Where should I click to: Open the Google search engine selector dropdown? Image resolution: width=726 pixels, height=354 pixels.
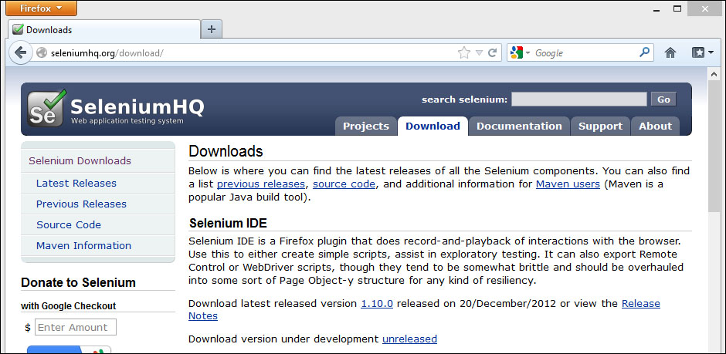click(x=521, y=53)
